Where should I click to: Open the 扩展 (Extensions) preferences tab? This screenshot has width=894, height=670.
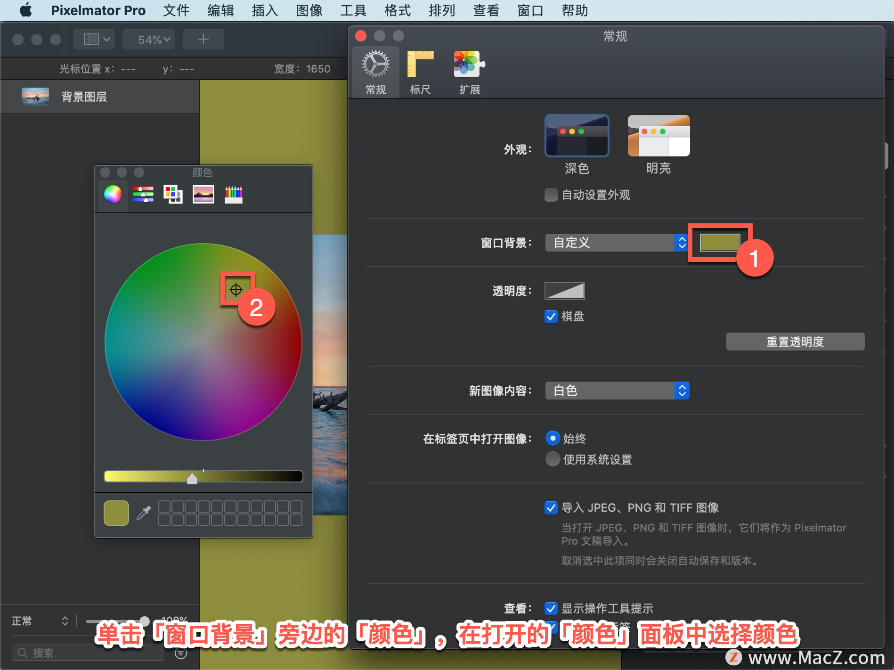[469, 73]
